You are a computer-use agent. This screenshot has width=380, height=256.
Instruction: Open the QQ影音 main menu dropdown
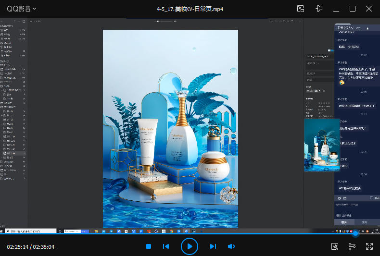[x=22, y=9]
